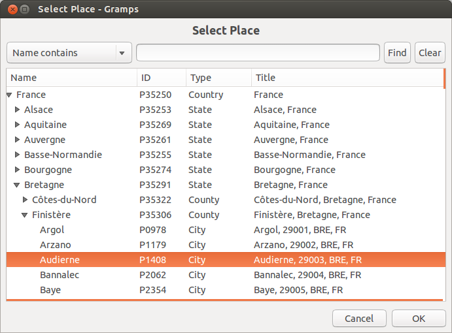Click ID cell P35261

click(156, 140)
